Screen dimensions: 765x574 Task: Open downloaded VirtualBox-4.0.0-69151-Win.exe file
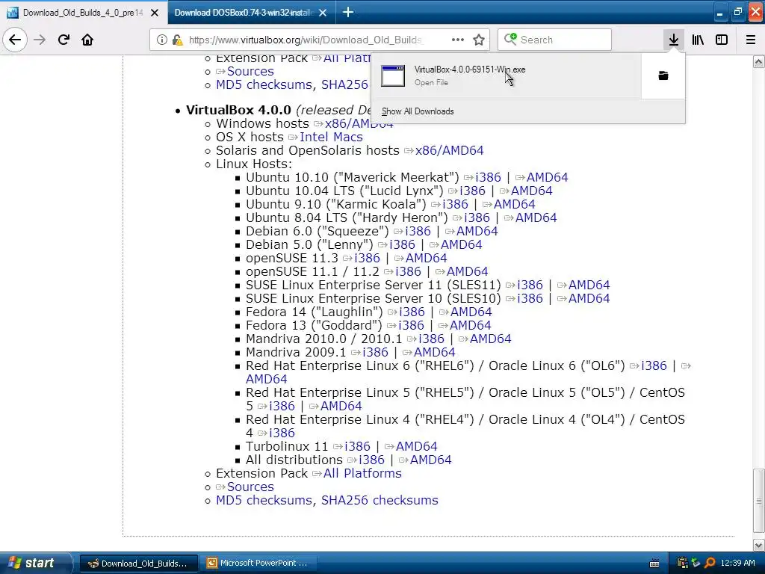pyautogui.click(x=506, y=75)
